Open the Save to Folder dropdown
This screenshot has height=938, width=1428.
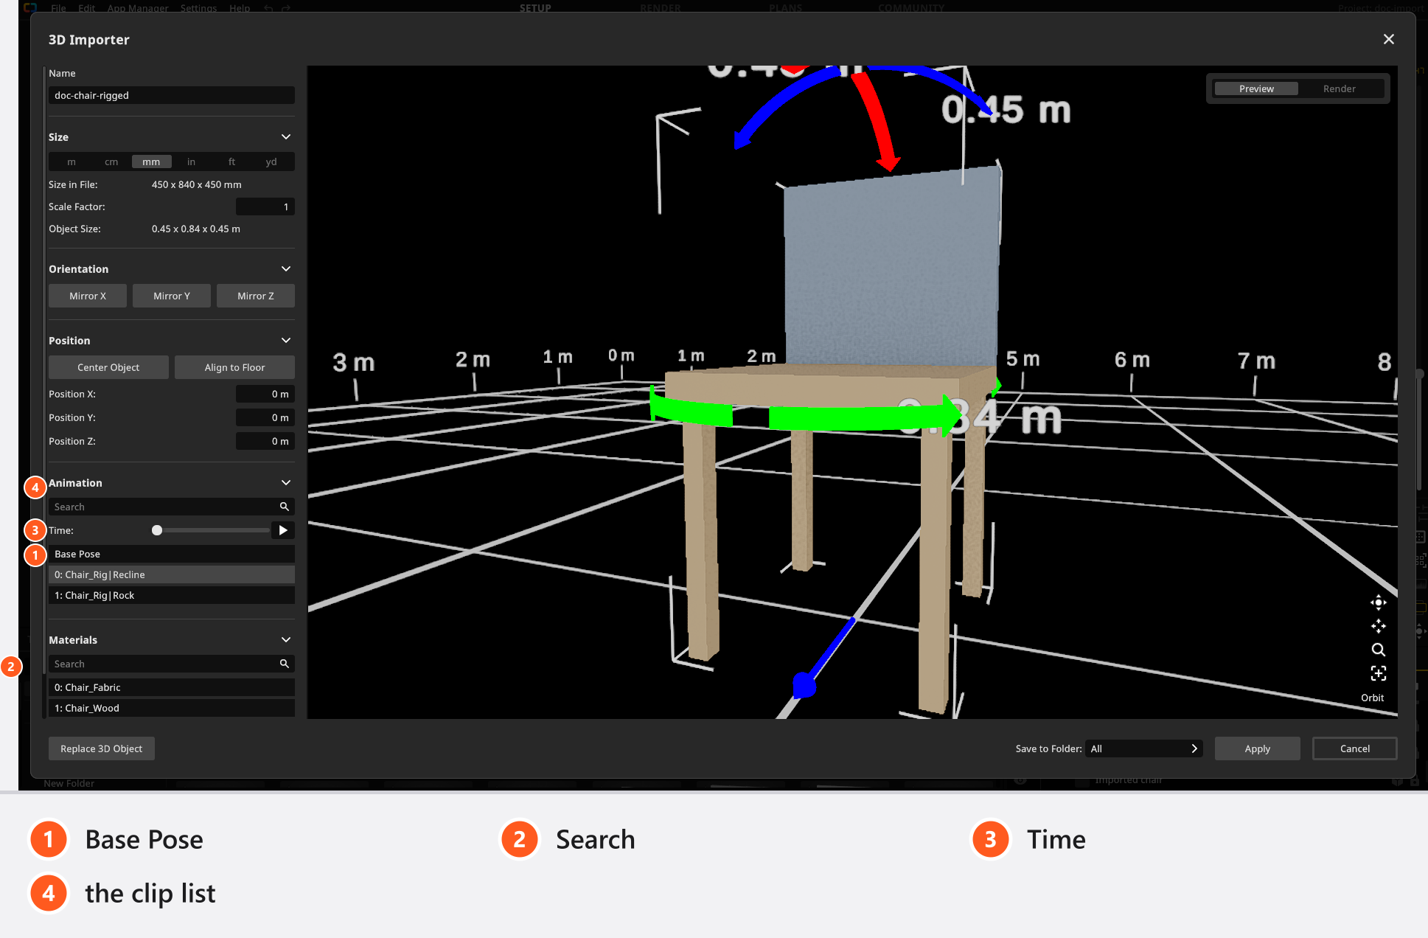[1144, 748]
